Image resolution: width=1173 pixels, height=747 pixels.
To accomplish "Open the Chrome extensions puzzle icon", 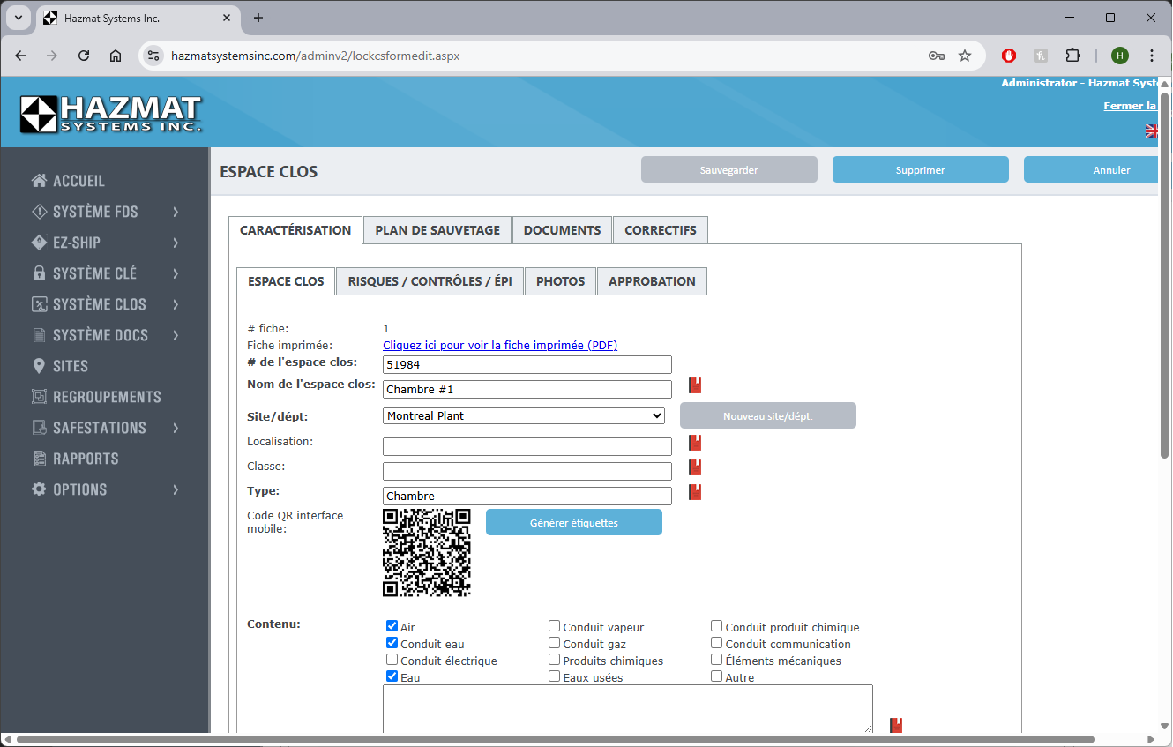I will (x=1072, y=56).
